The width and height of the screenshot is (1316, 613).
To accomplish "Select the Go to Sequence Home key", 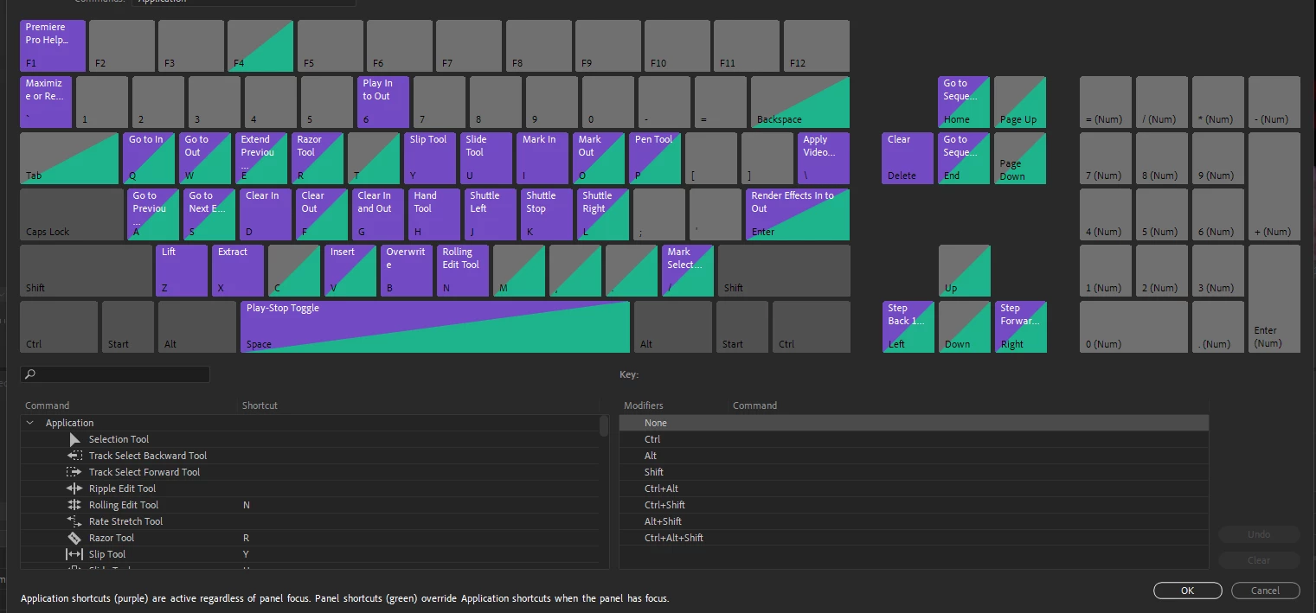I will pyautogui.click(x=964, y=102).
